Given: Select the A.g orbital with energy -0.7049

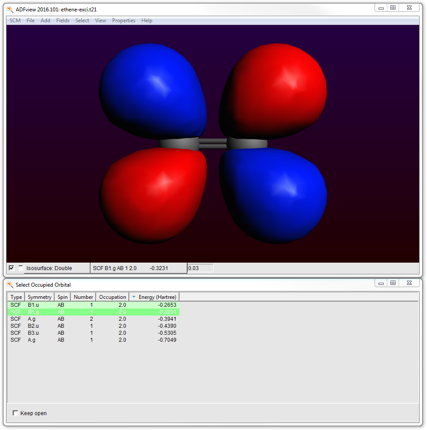Looking at the screenshot, I should [93, 340].
